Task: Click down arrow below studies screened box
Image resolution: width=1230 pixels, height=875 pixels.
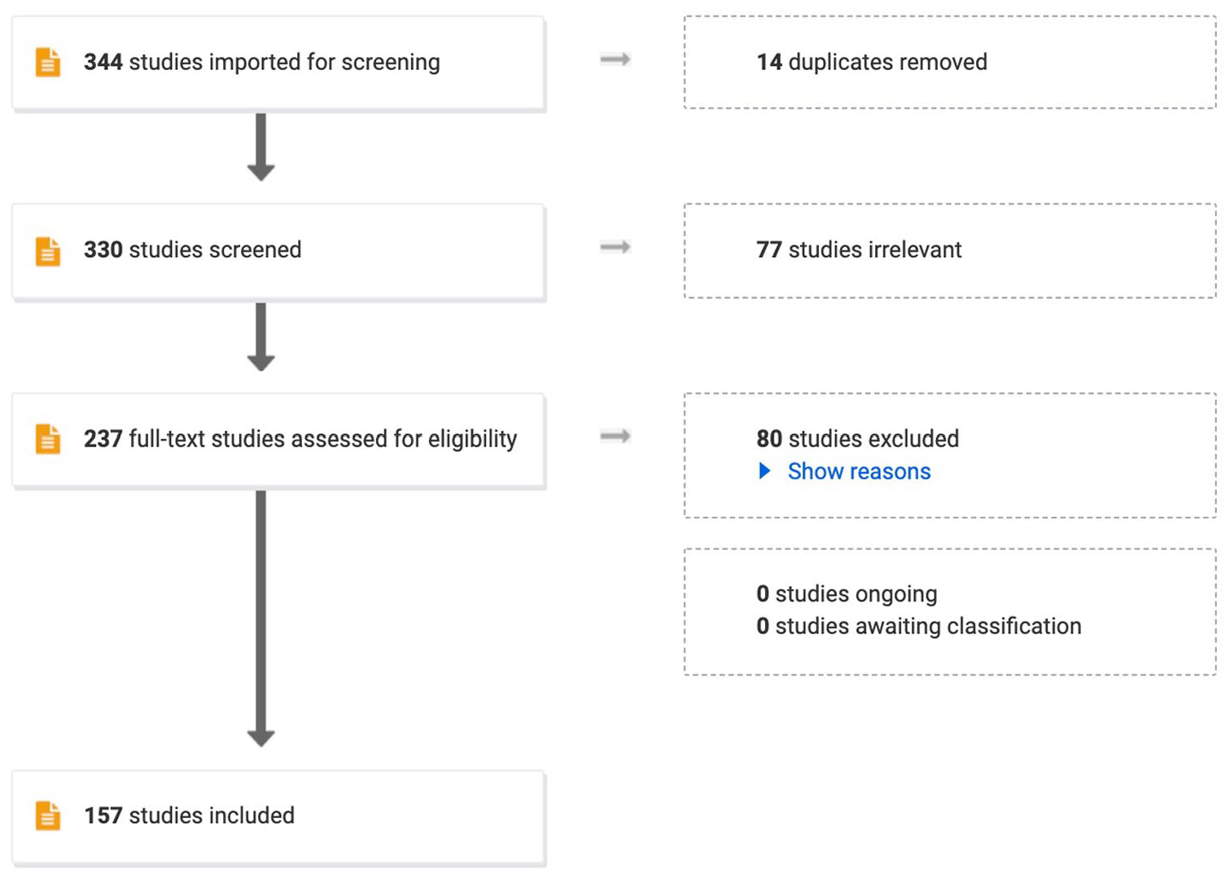Action: tap(260, 337)
